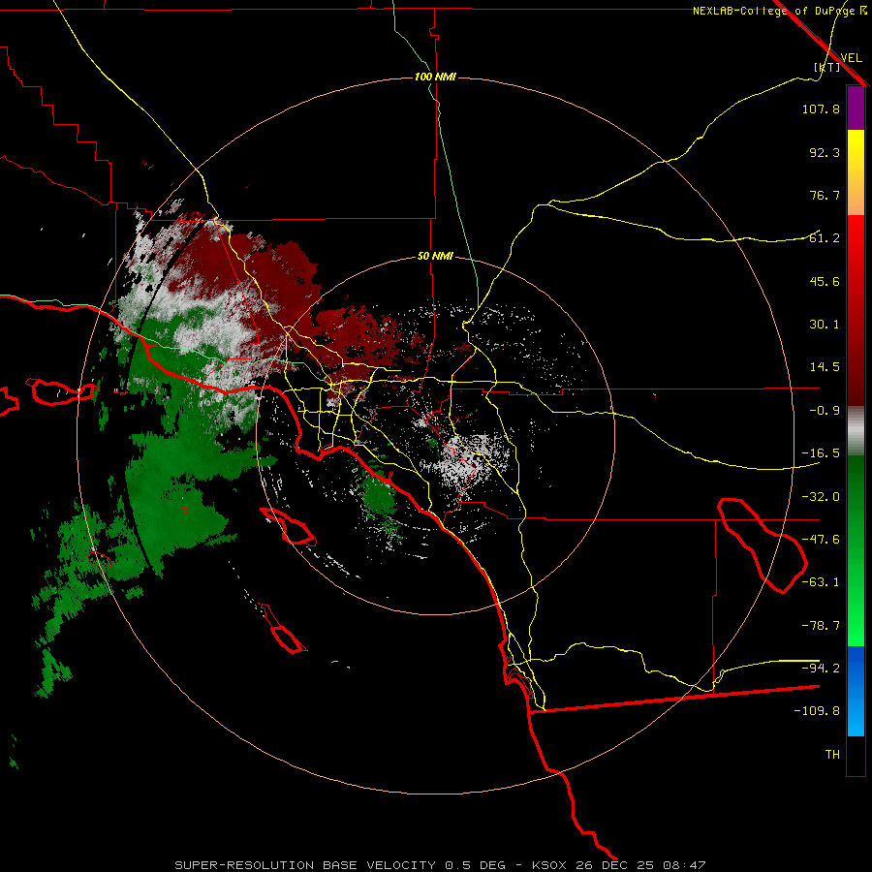Image resolution: width=872 pixels, height=872 pixels.
Task: Click the VEL legend title
Action: pos(851,57)
